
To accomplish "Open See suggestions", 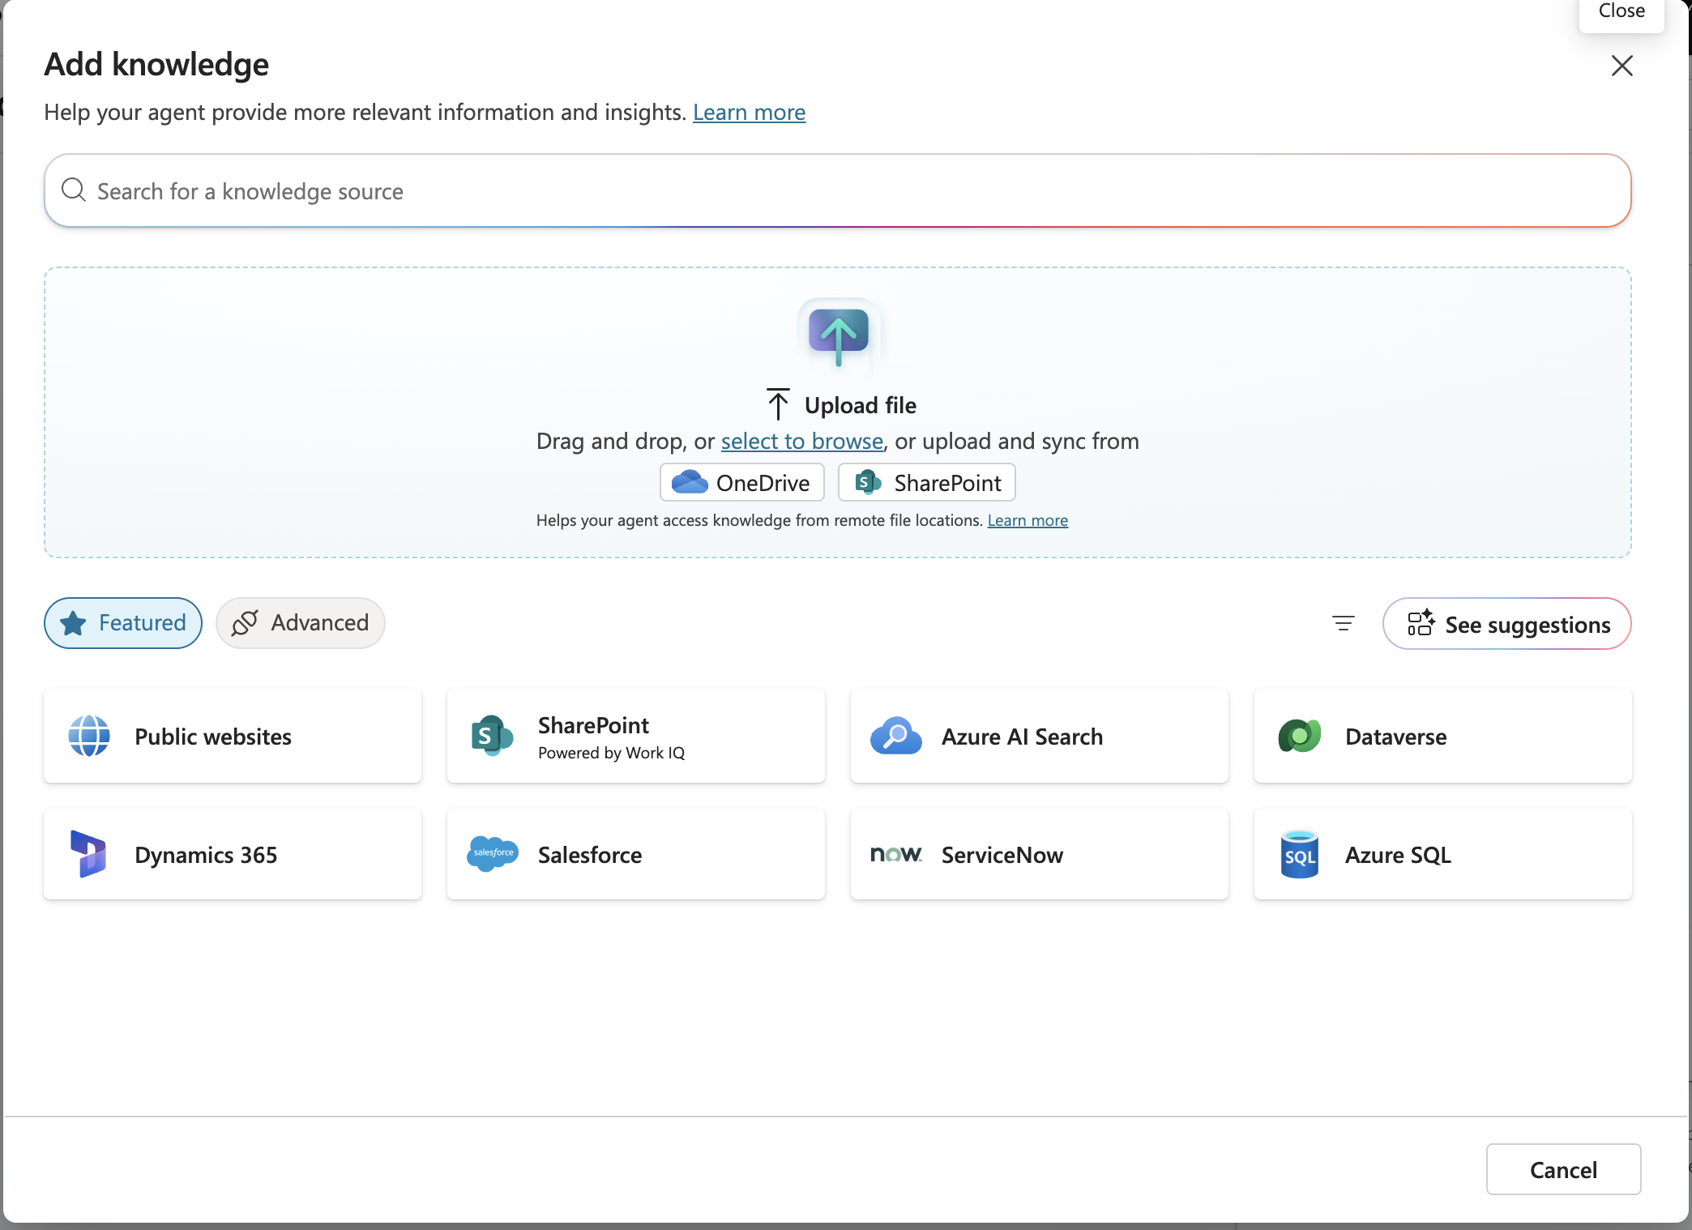I will 1506,623.
